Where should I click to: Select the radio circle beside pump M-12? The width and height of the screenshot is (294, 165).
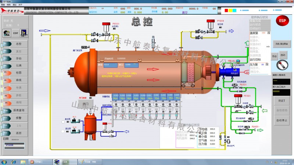(63, 131)
